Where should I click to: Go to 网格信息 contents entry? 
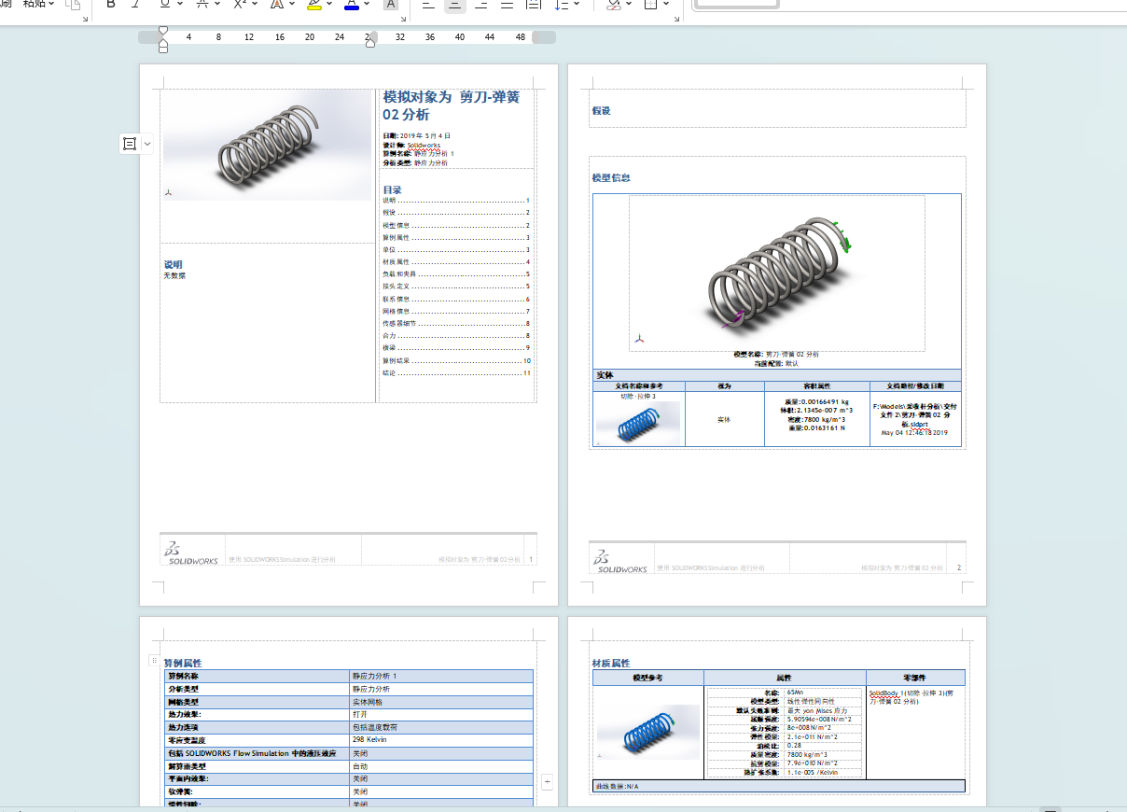pos(456,311)
